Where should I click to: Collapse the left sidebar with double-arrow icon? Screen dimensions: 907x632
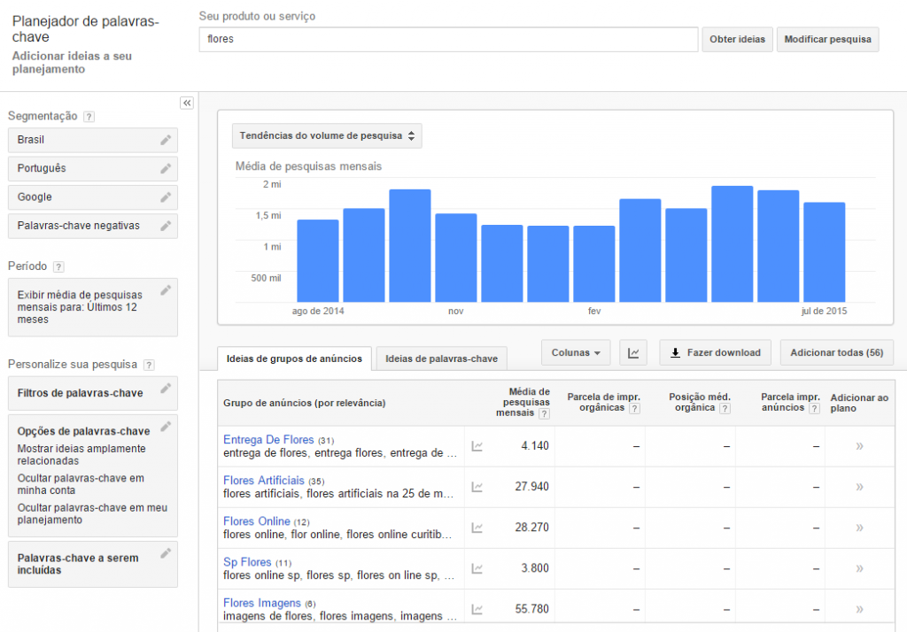(187, 103)
